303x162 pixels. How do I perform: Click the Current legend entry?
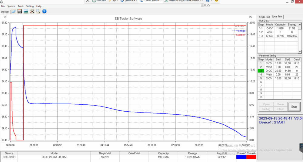[x=238, y=35]
